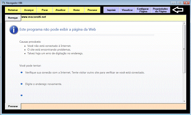Click the URL field showing www.macoratti.net

click(x=104, y=18)
